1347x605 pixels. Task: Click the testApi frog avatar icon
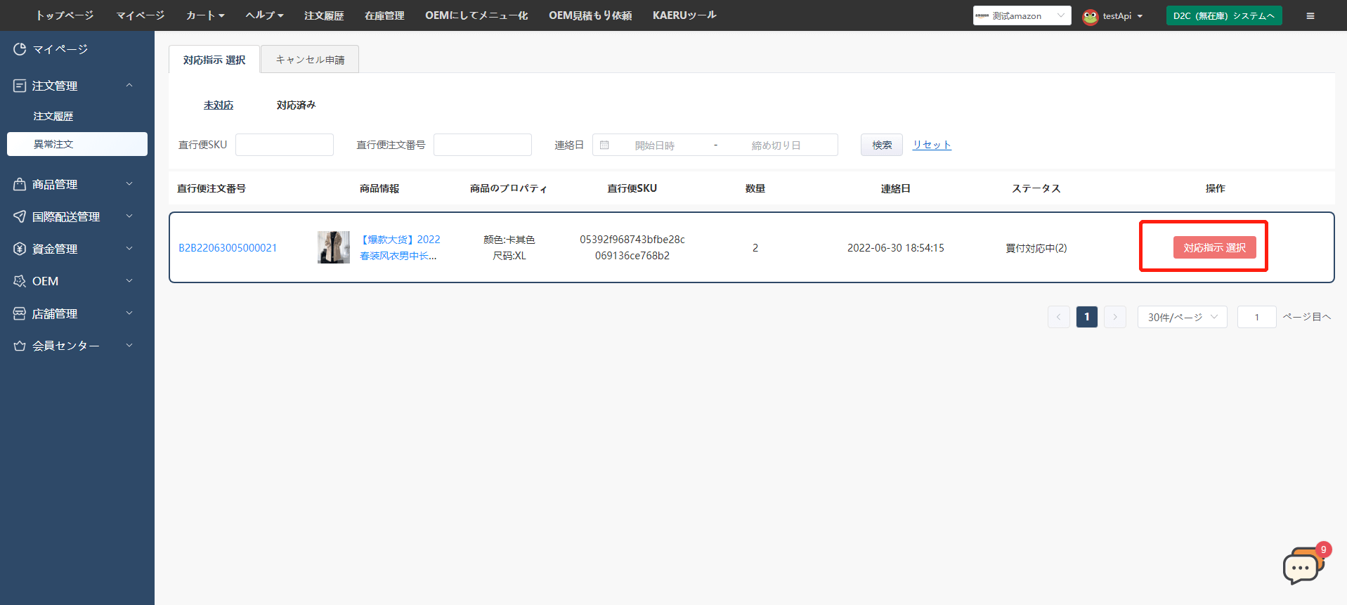1090,16
